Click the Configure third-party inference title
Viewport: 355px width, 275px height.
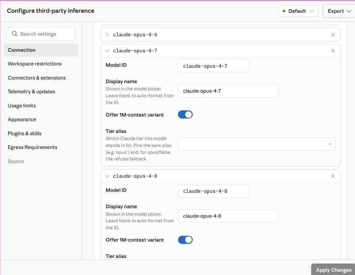coord(50,11)
